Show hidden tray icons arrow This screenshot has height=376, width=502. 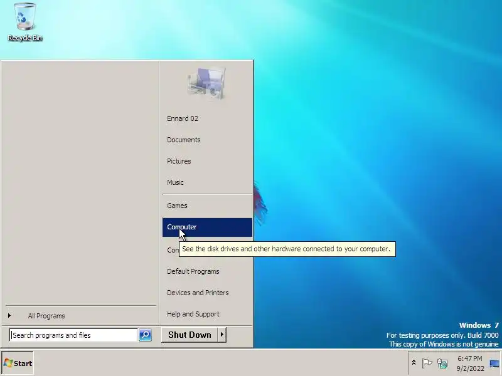[414, 363]
